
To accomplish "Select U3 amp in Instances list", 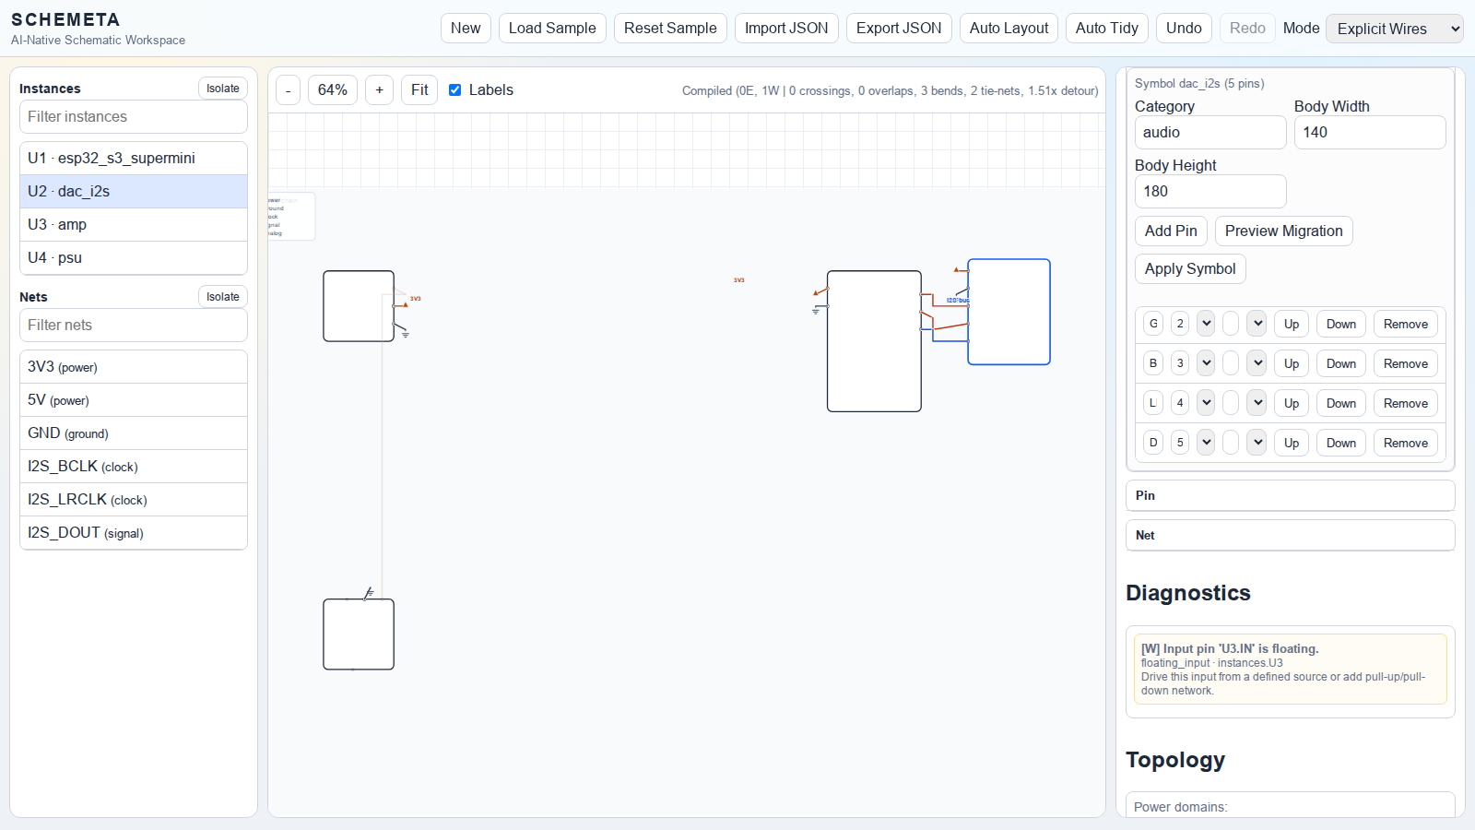I will pos(134,225).
